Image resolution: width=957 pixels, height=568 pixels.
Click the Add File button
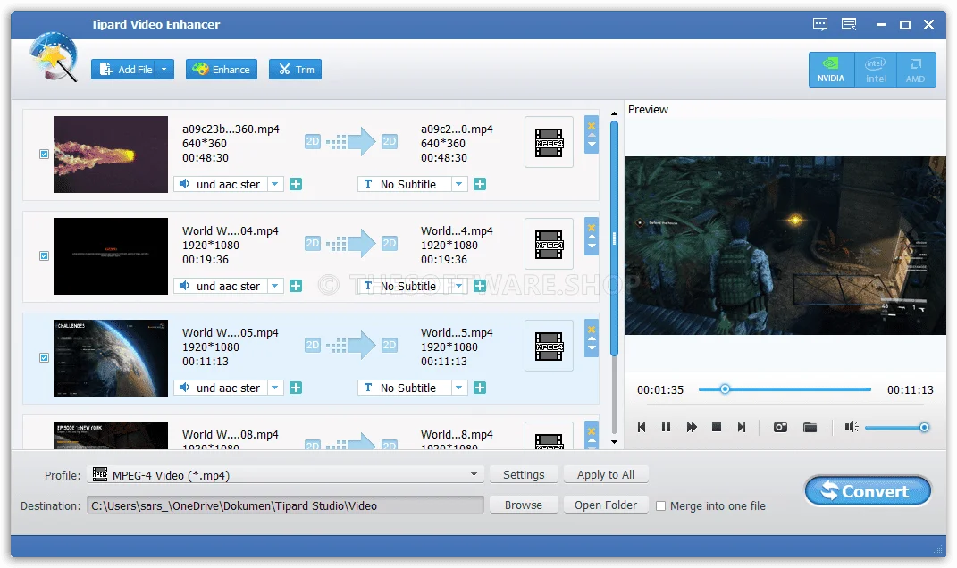point(124,70)
